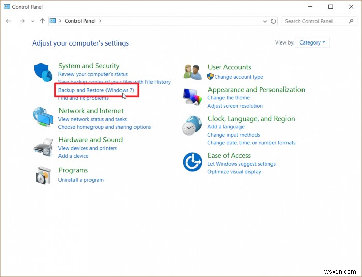362x277 pixels.
Task: Click the search magnifier icon
Action: pyautogui.click(x=351, y=21)
